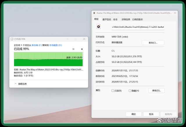186x127 pixels.
Task: Click the green copy speed graph
Action: 48,59
